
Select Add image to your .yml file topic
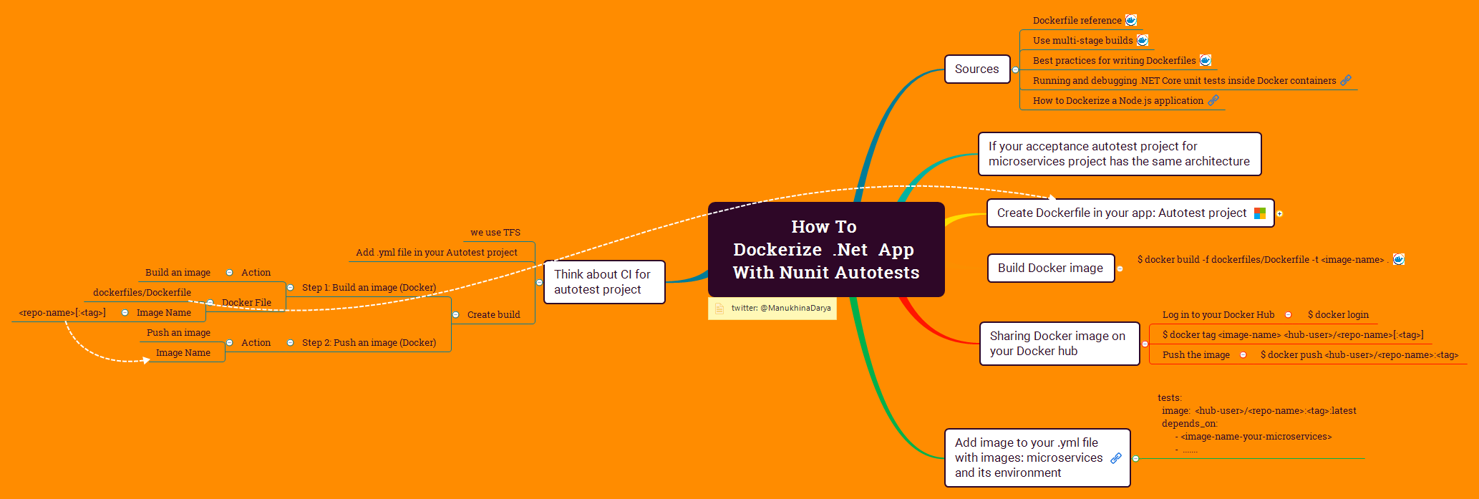[1037, 458]
